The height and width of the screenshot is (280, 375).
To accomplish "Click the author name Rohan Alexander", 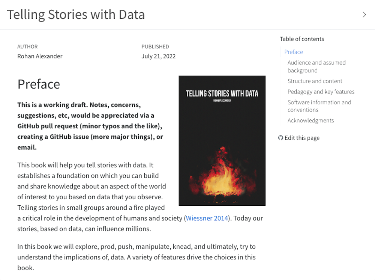I will (40, 56).
